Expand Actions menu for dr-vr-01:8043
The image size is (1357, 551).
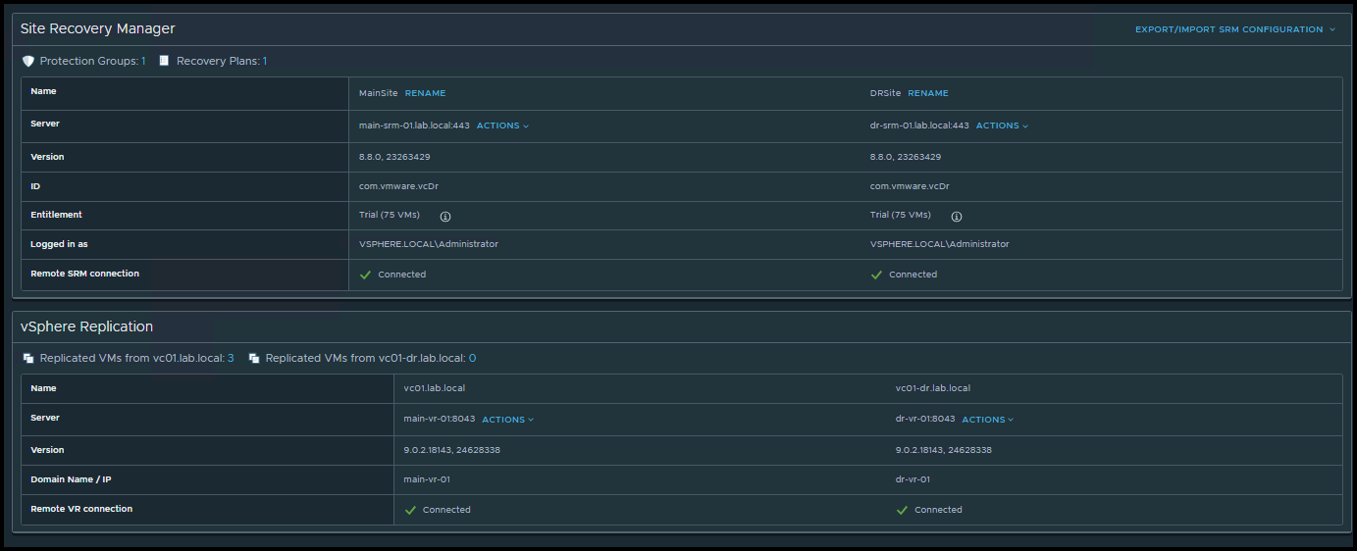coord(987,420)
